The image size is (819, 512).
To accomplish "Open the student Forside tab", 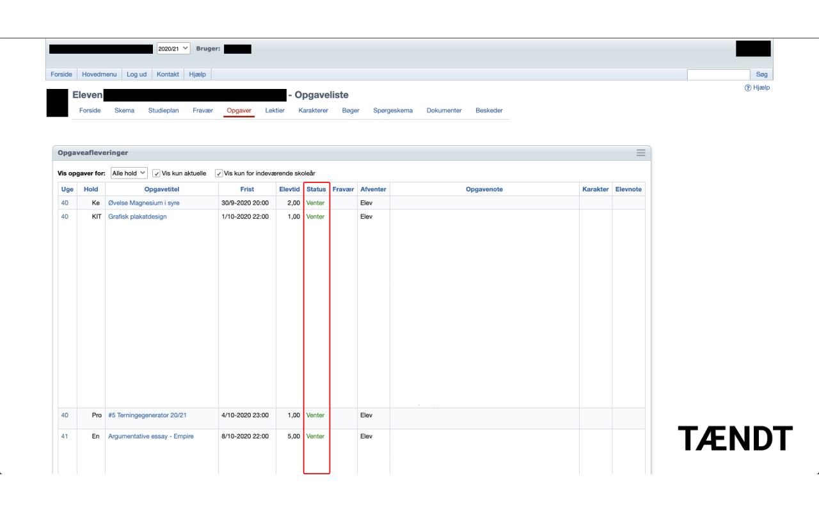I will [x=90, y=110].
